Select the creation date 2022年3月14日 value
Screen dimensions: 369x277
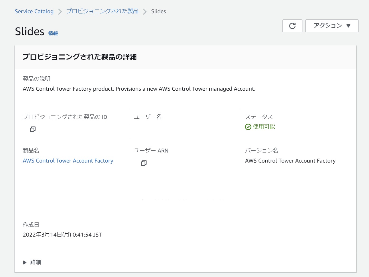(62, 235)
